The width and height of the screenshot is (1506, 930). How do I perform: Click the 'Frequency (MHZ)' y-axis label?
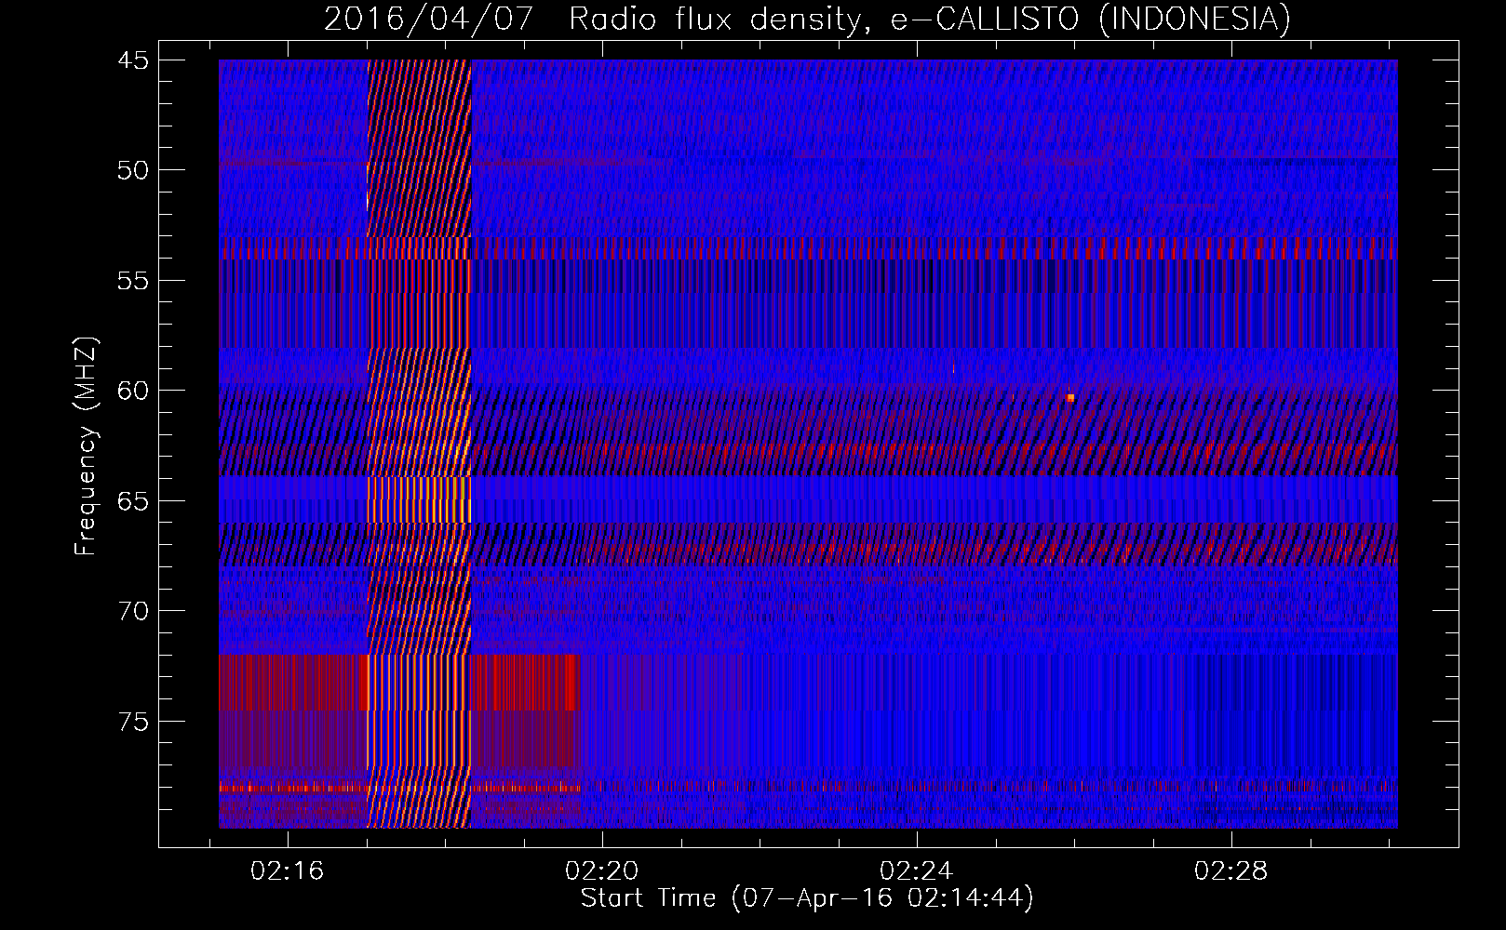point(86,446)
